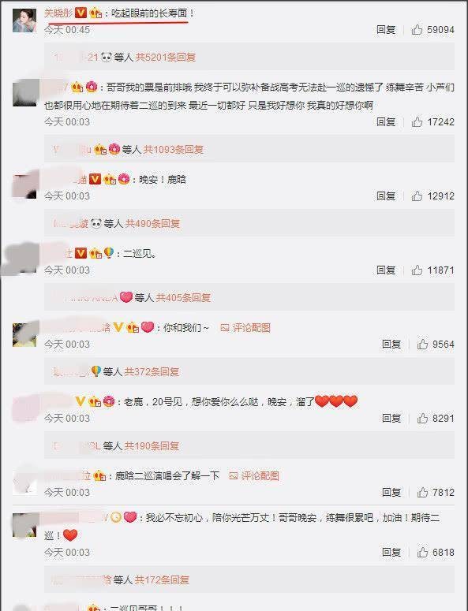Screen dimensions: 468x611
Task: Like the 晚安！鹿晗 comment
Action: 417,196
